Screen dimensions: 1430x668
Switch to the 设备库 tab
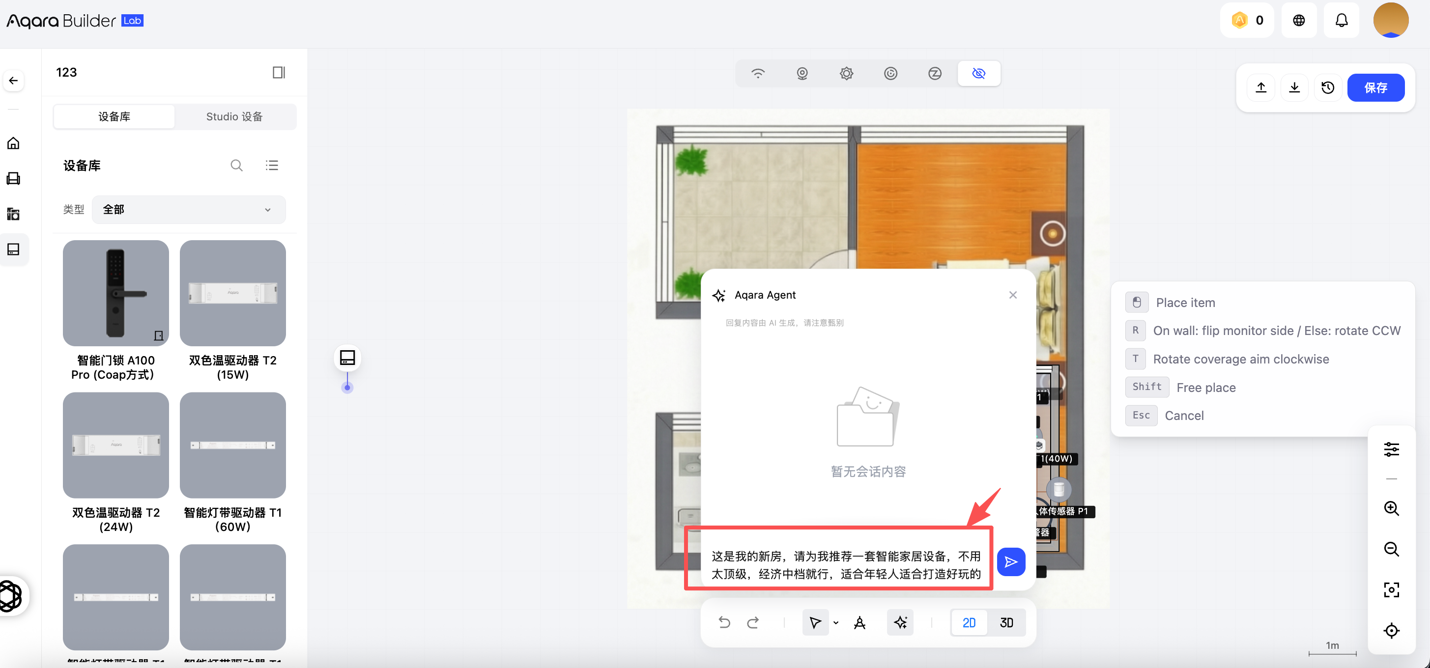114,116
